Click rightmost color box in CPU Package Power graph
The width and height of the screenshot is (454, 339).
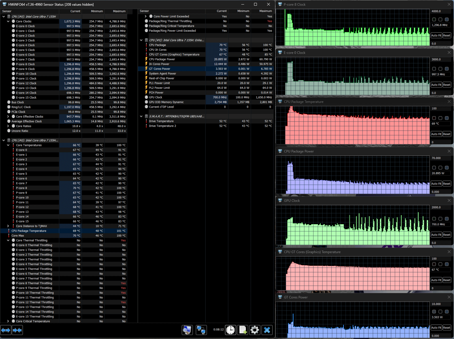coord(447,168)
